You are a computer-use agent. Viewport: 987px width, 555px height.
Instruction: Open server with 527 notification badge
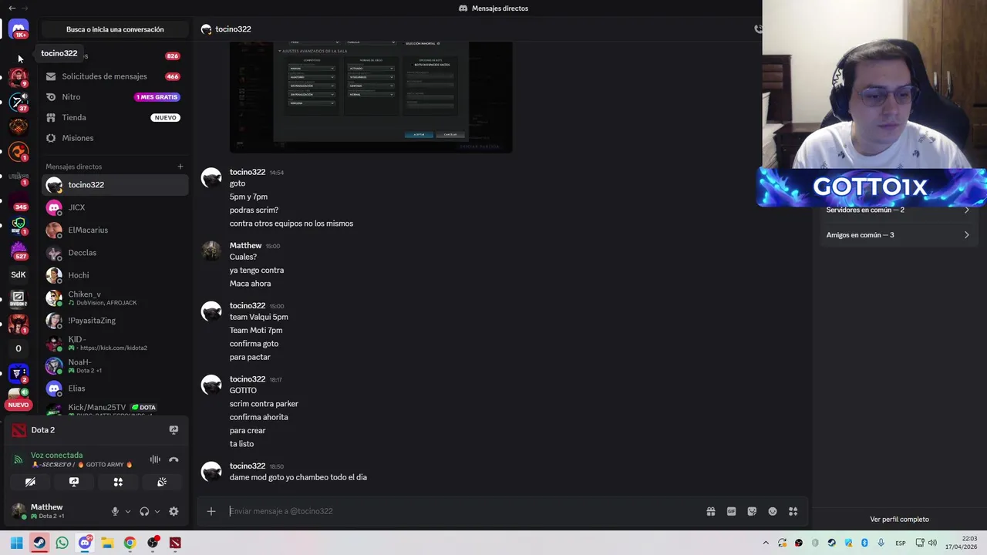(19, 251)
